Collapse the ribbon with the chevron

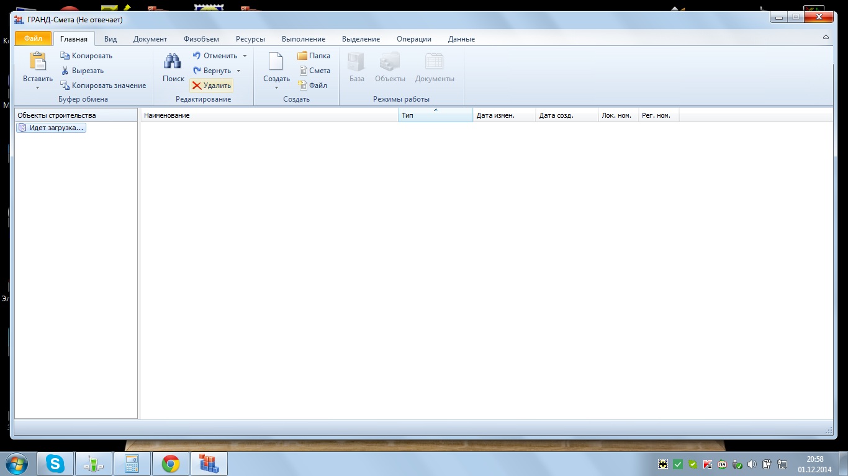826,38
